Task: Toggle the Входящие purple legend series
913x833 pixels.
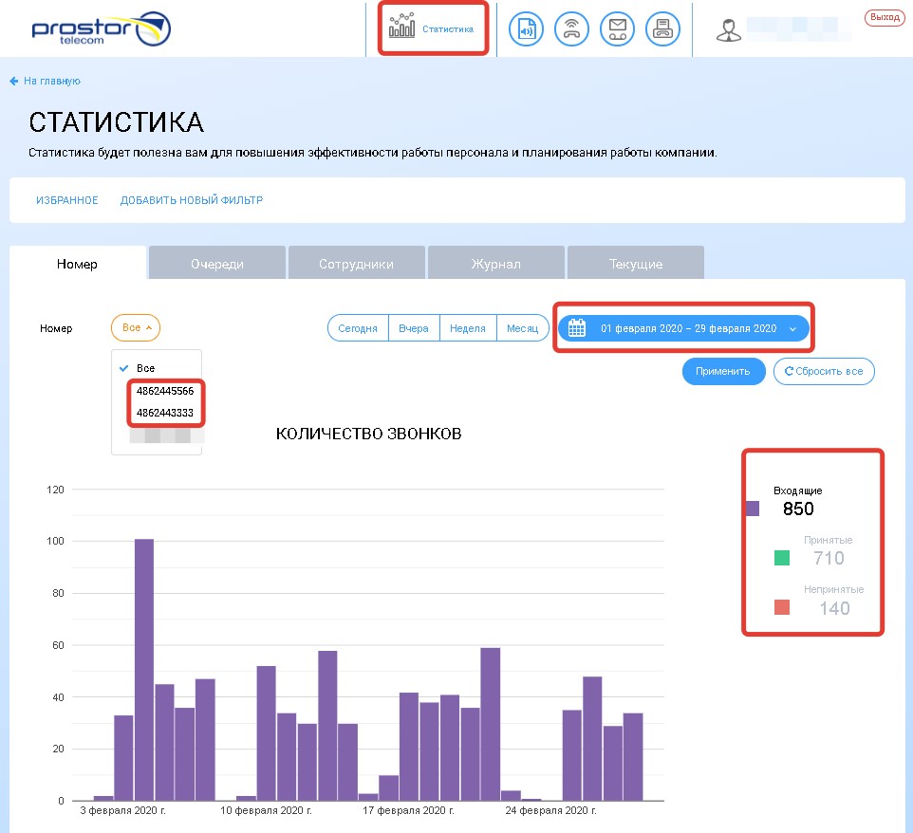Action: point(753,509)
